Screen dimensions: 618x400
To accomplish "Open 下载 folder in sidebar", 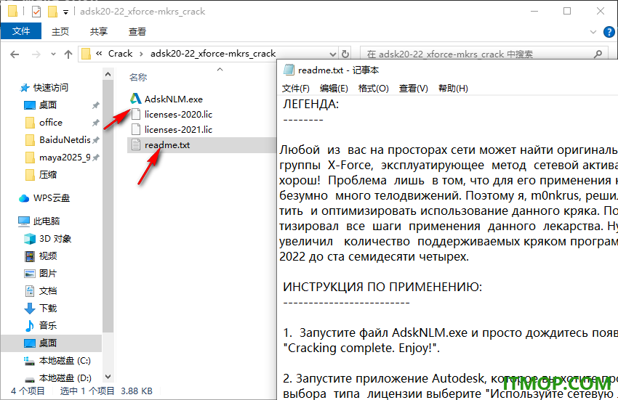I will click(x=48, y=309).
